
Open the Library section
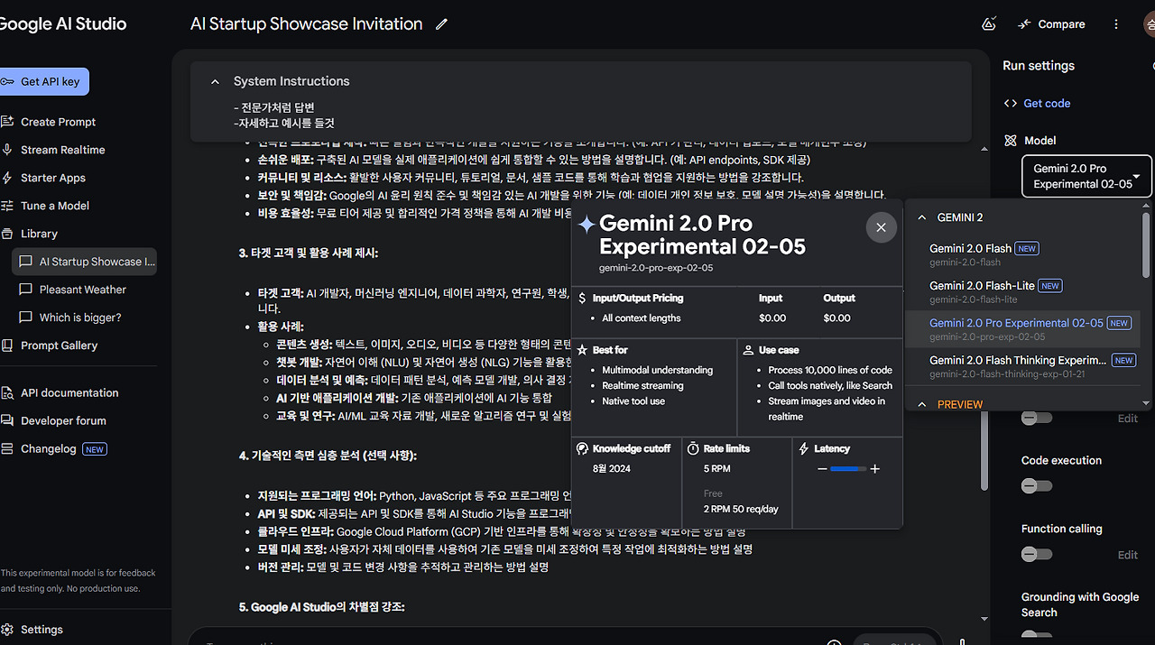tap(39, 234)
